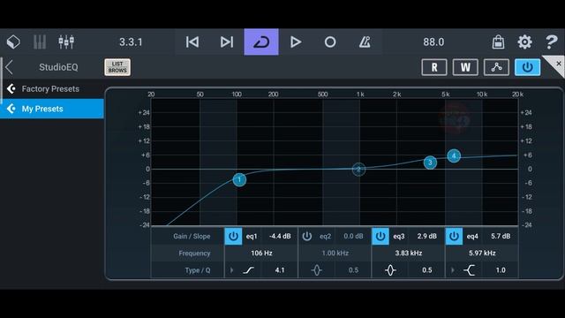Disable eq1 band power toggle

pyautogui.click(x=233, y=236)
